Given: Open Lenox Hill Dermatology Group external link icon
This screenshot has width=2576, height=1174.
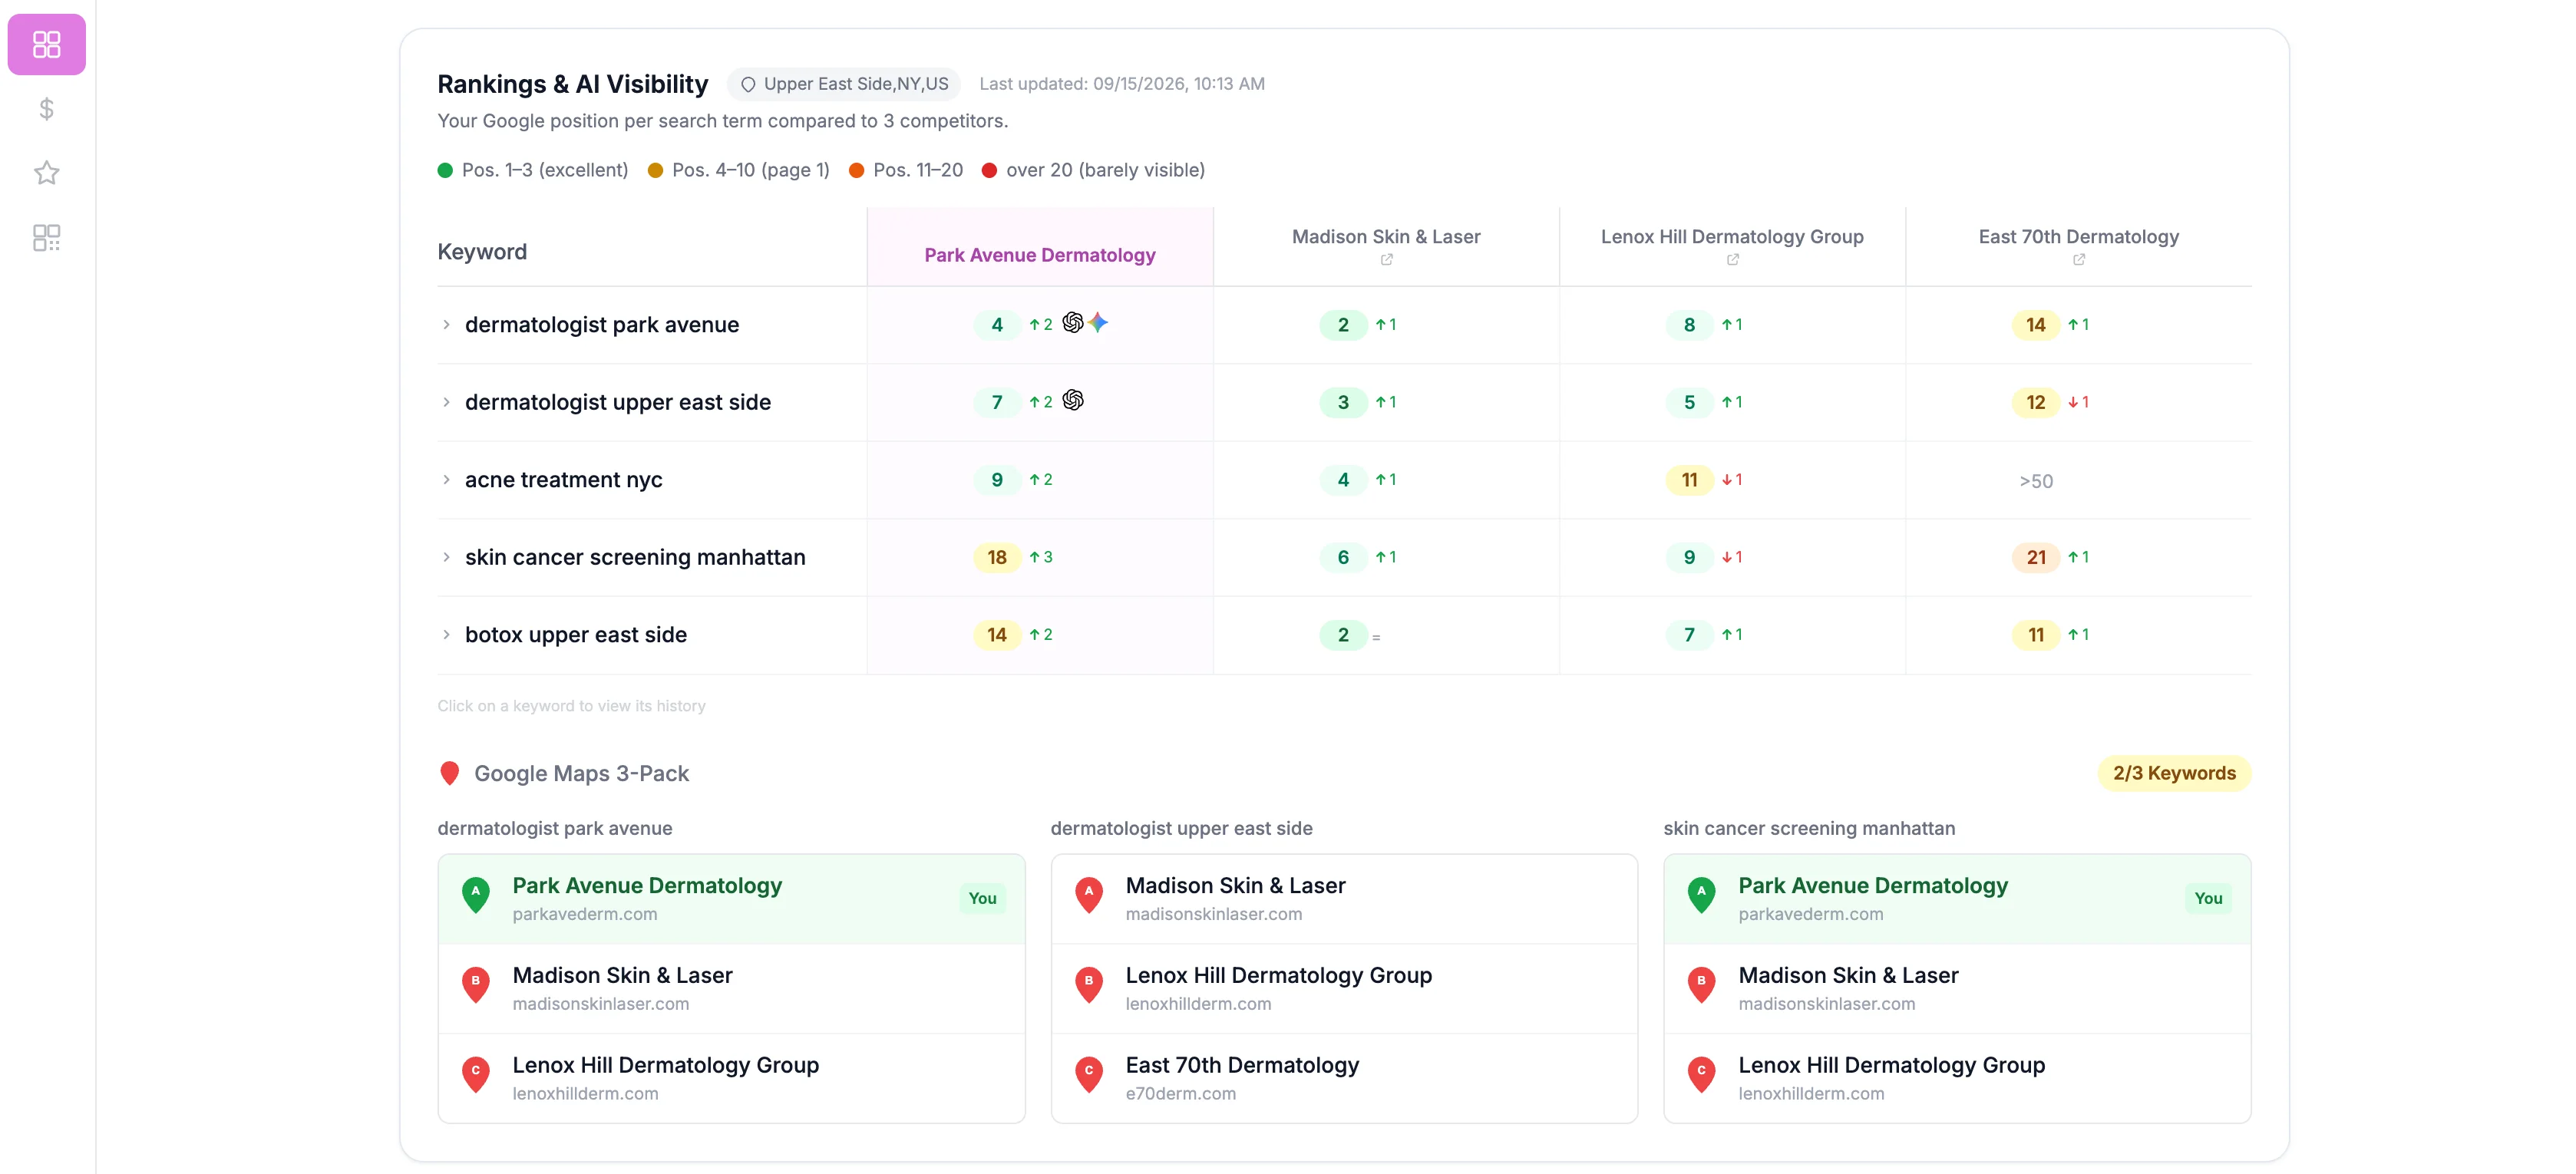Looking at the screenshot, I should 1732,260.
